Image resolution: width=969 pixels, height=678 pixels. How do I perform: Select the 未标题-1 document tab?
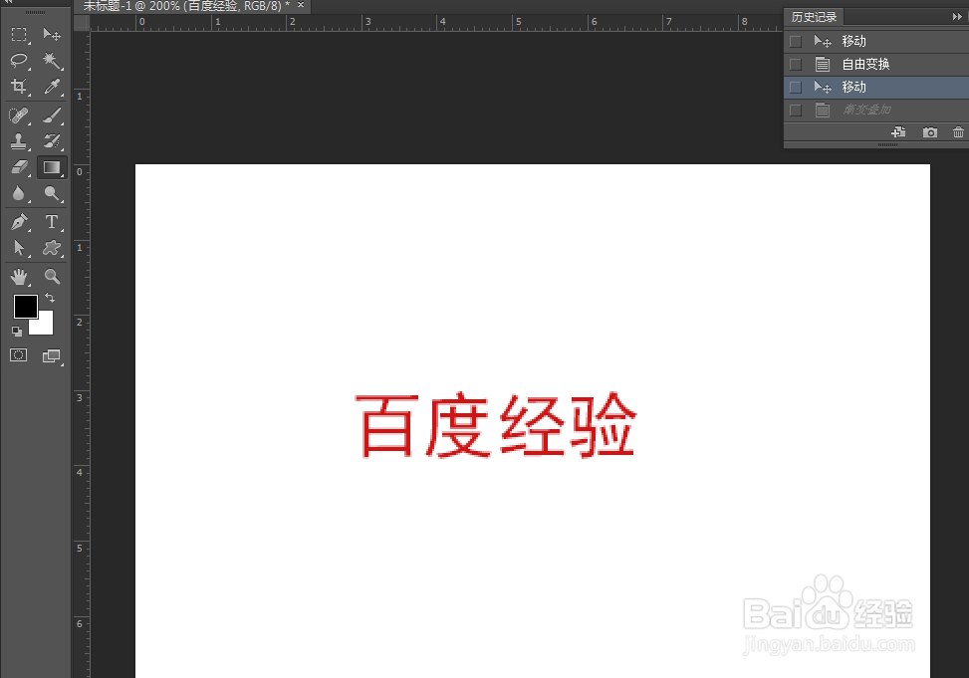click(x=186, y=6)
